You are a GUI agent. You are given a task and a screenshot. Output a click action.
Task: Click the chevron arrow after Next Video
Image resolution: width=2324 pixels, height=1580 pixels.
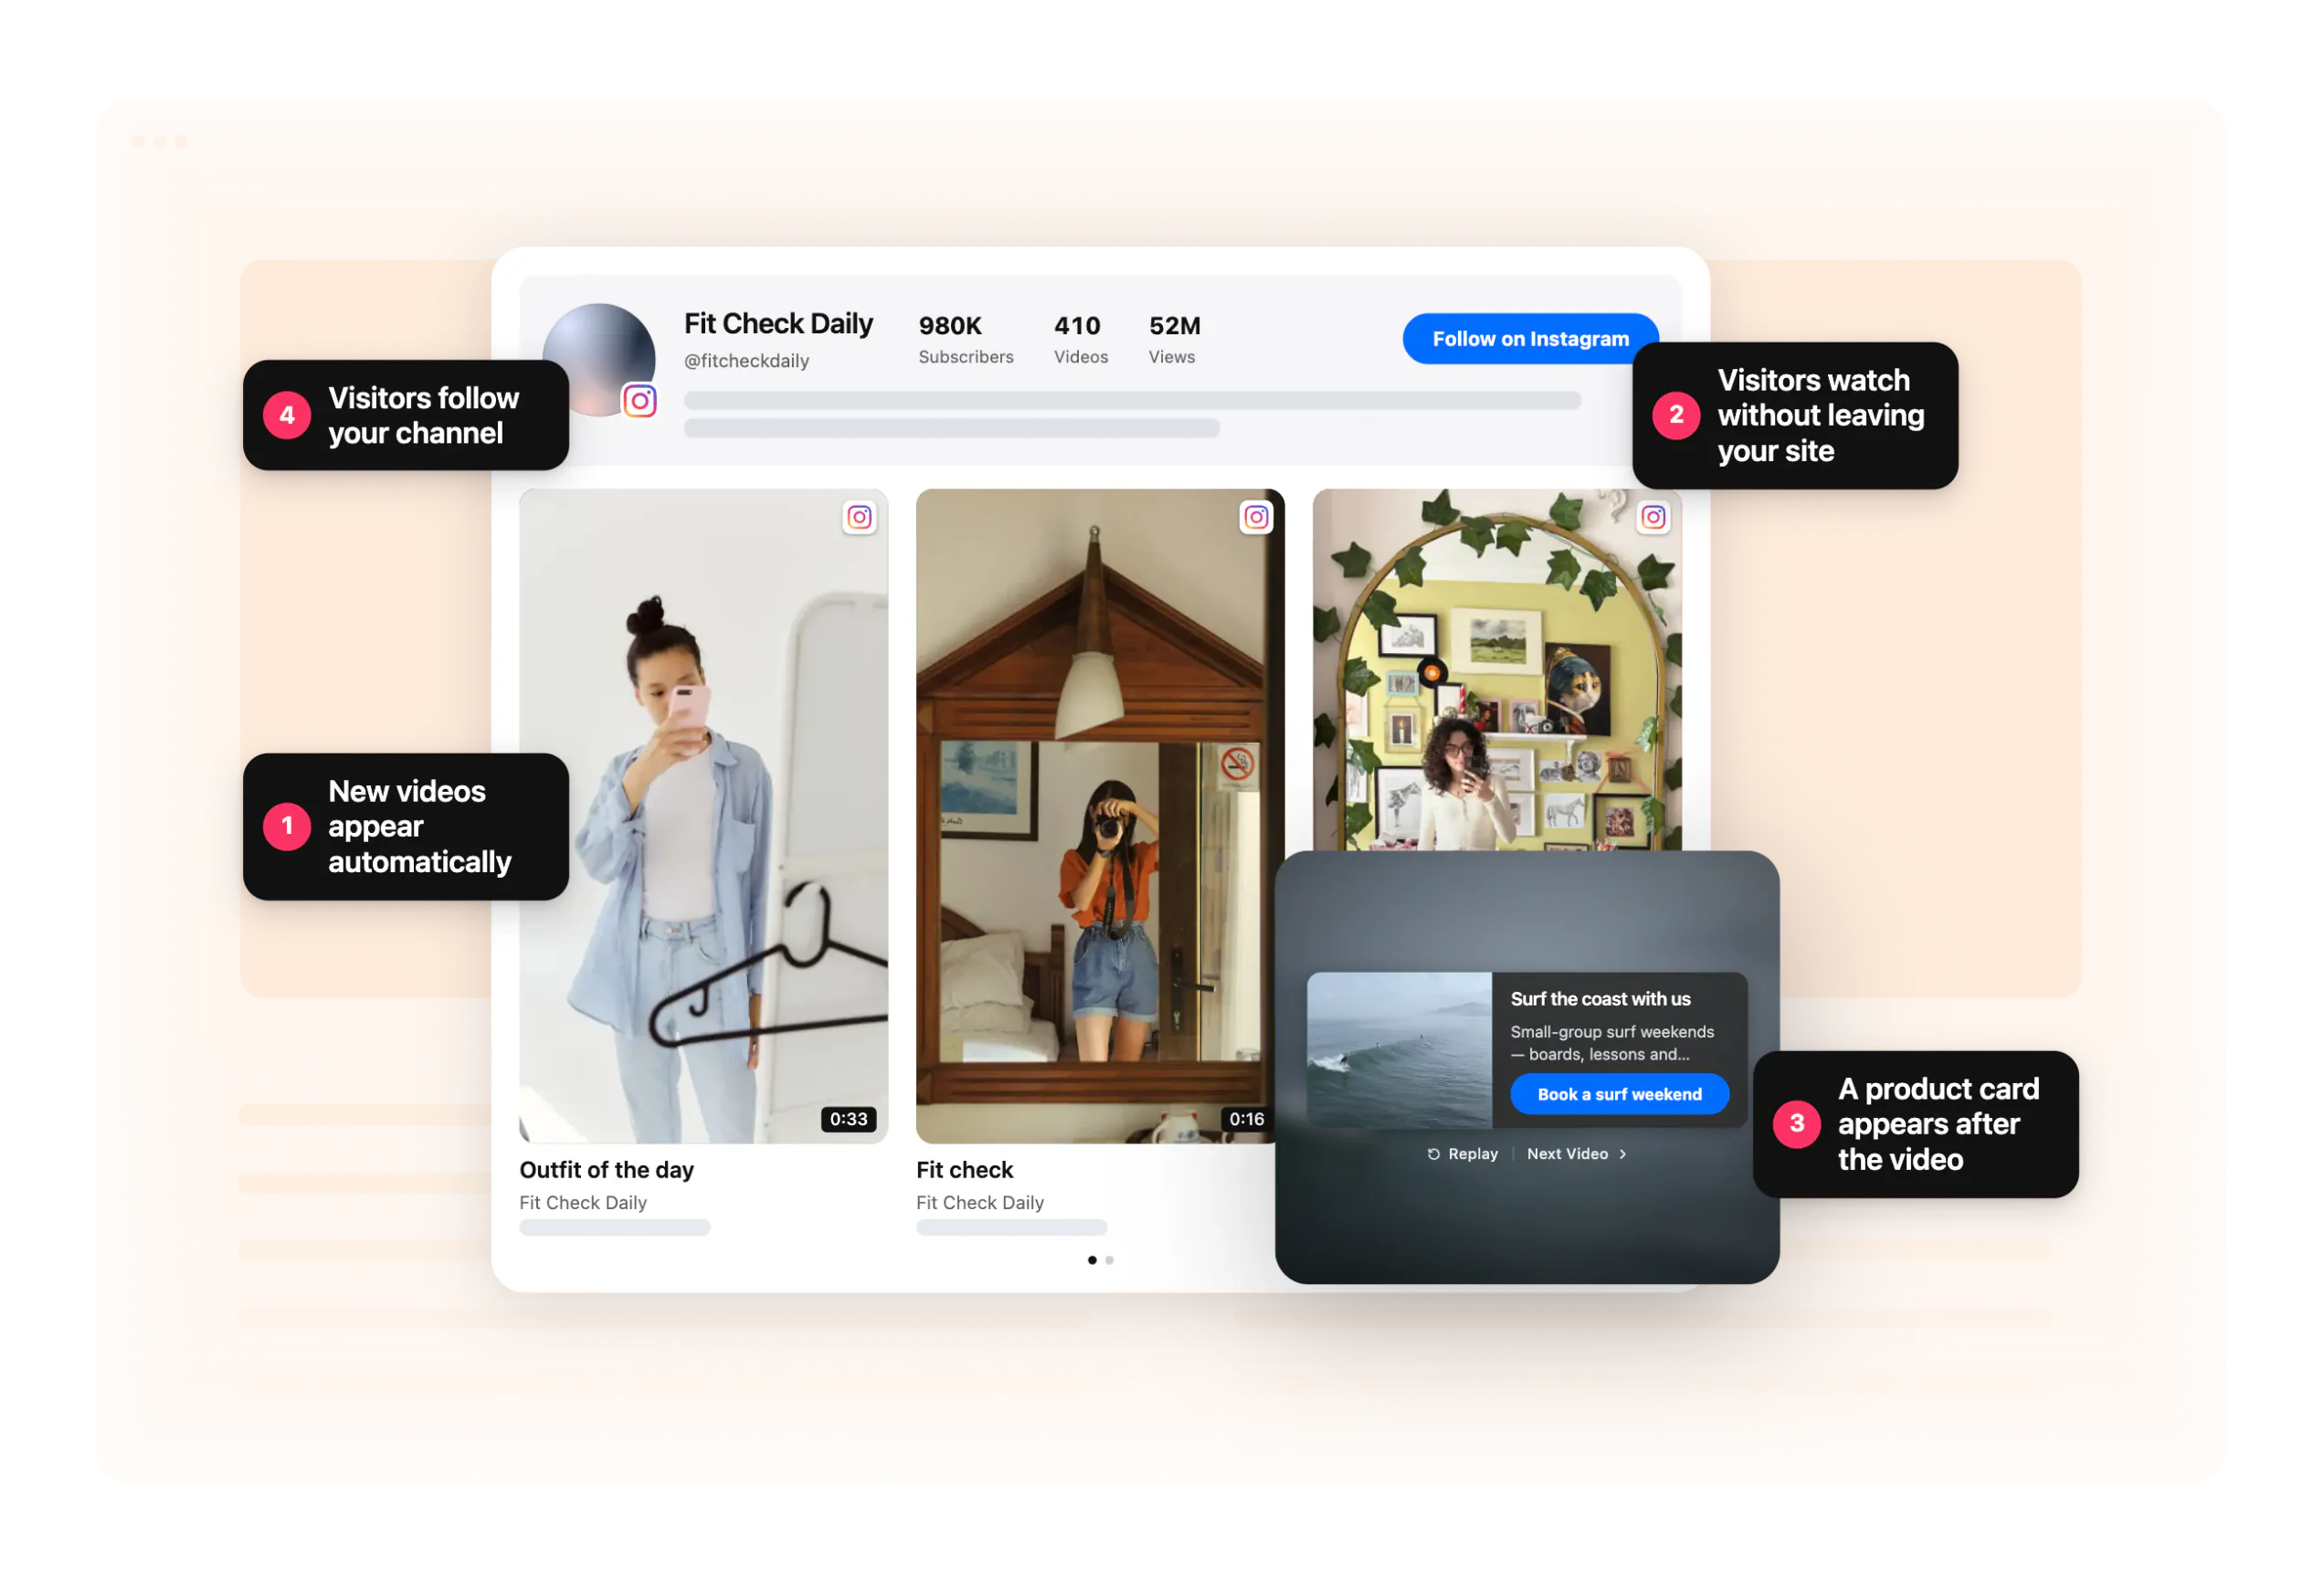(x=1622, y=1154)
